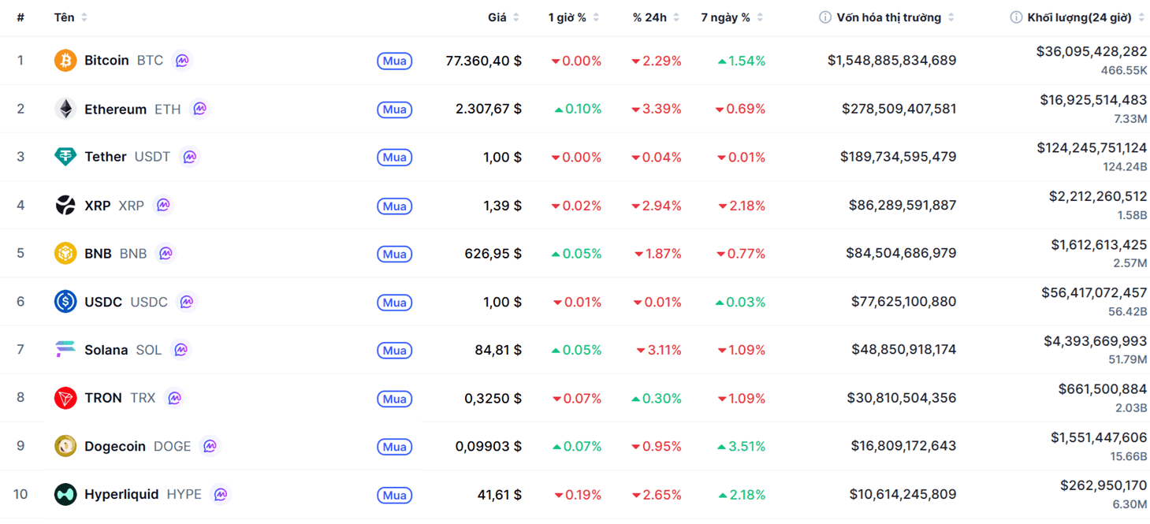Click Mua button for Solana
This screenshot has height=524, width=1150.
[x=394, y=351]
